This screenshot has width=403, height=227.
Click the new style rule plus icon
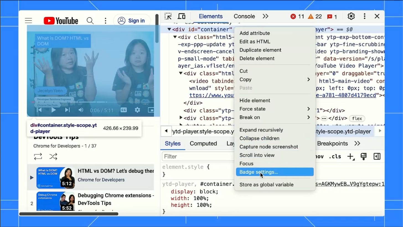350,157
